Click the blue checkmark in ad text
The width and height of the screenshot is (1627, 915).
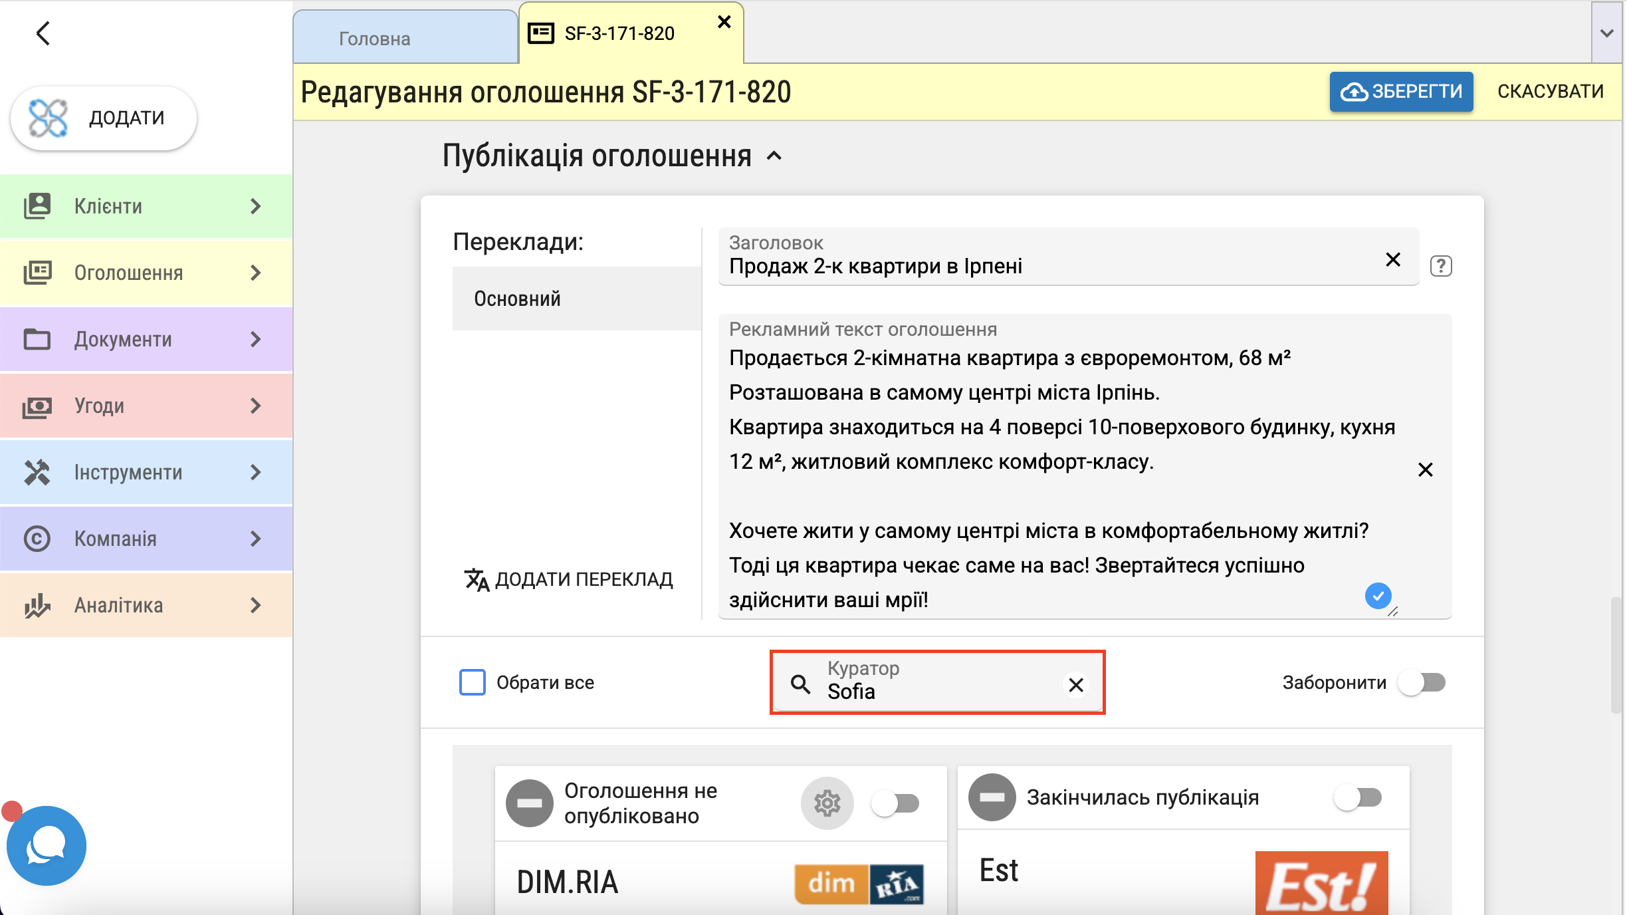pyautogui.click(x=1378, y=595)
